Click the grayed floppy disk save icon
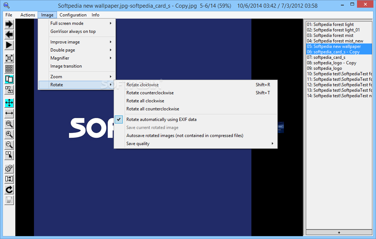This screenshot has height=239, width=376. [x=9, y=200]
